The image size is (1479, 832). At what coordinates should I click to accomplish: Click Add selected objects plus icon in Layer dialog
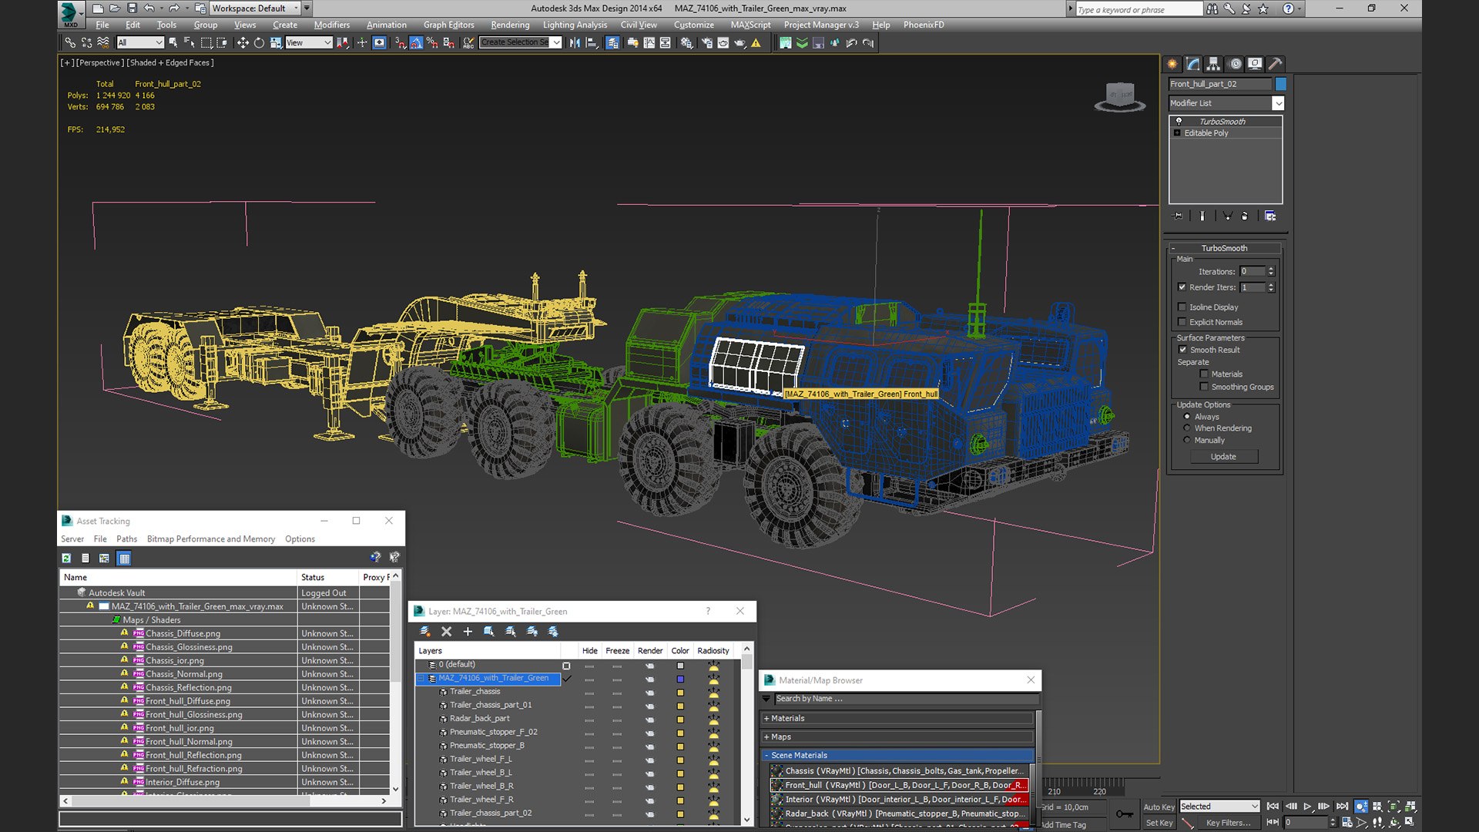(468, 632)
